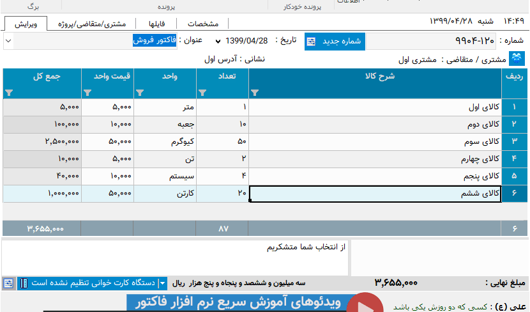Viewport: 530px width, 312px height.
Task: Select the فاکتور فروش title field
Action: (x=155, y=40)
